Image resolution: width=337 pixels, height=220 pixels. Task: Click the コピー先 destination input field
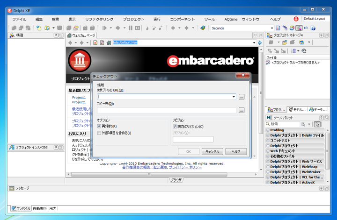tap(167, 110)
